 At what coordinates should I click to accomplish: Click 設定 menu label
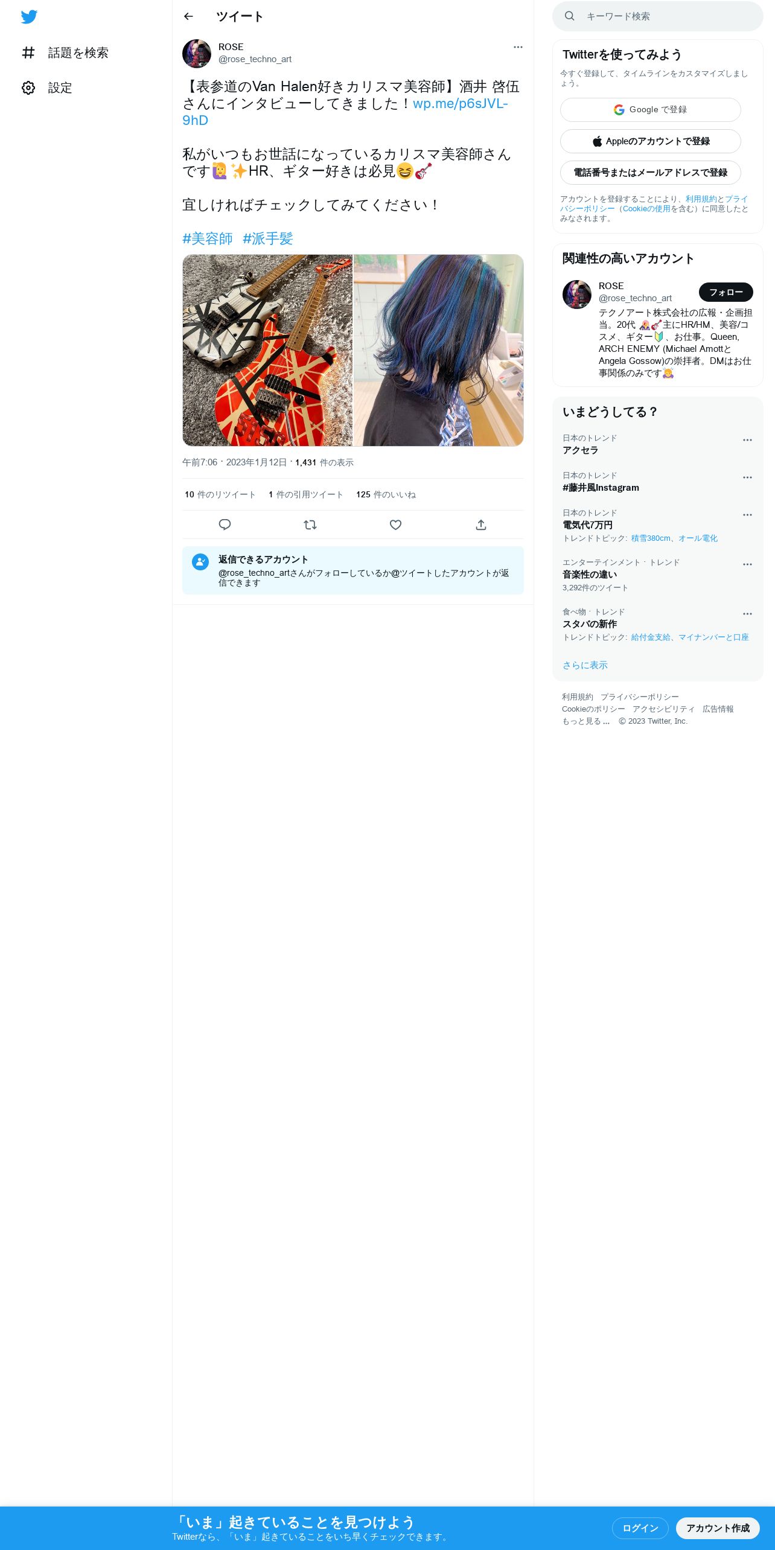[60, 88]
